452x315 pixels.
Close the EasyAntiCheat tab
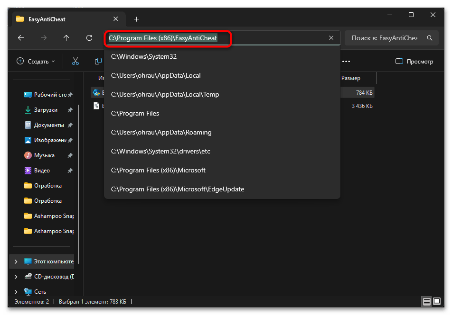(x=115, y=19)
